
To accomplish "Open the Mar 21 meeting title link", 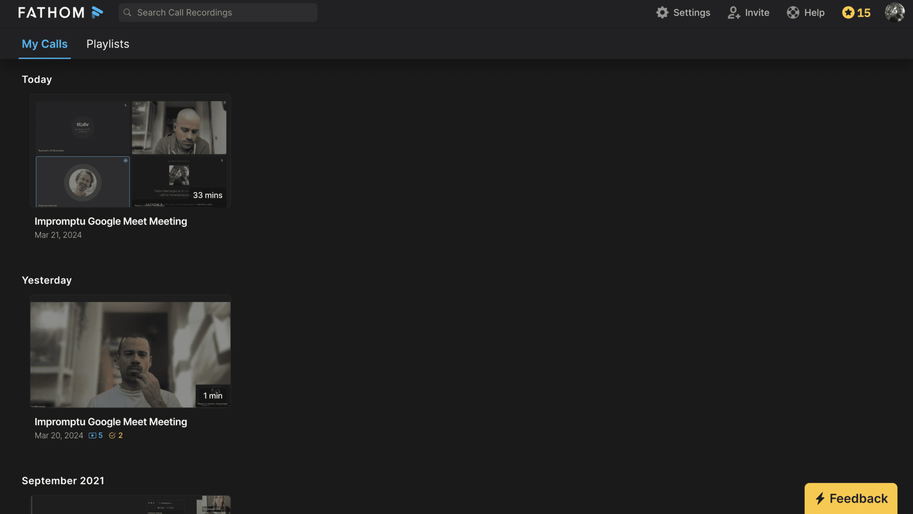I will [111, 222].
